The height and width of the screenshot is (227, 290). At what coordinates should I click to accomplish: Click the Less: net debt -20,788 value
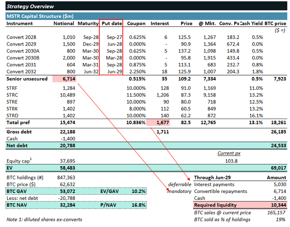(x=67, y=198)
